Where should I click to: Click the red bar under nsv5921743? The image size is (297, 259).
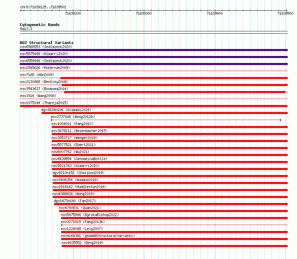[x=170, y=169]
